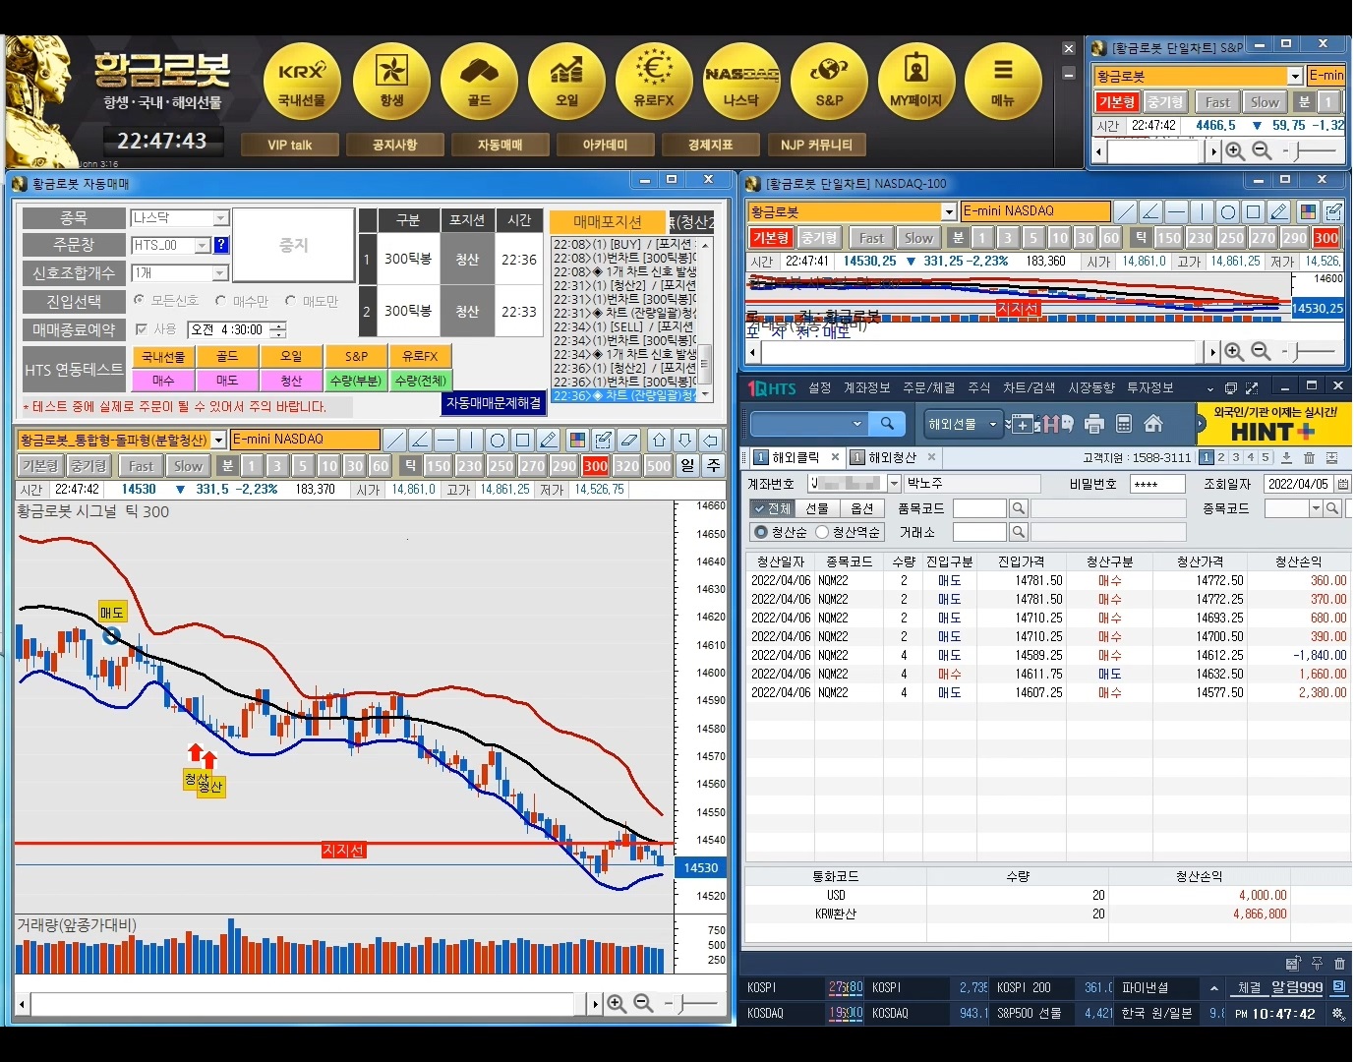
Task: Open the KRX 국내선물 gold button
Action: pyautogui.click(x=302, y=81)
